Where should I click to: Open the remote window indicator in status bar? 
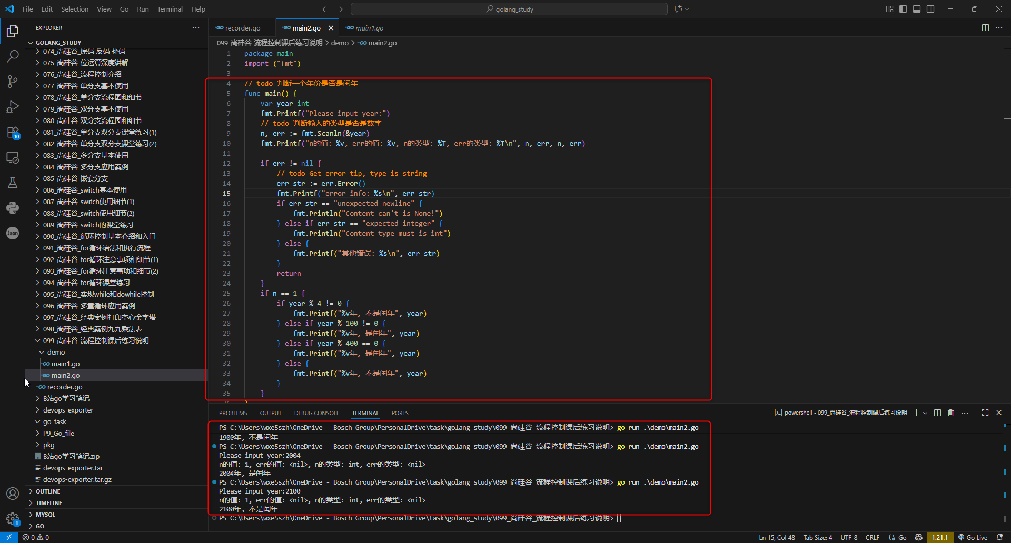(x=9, y=537)
